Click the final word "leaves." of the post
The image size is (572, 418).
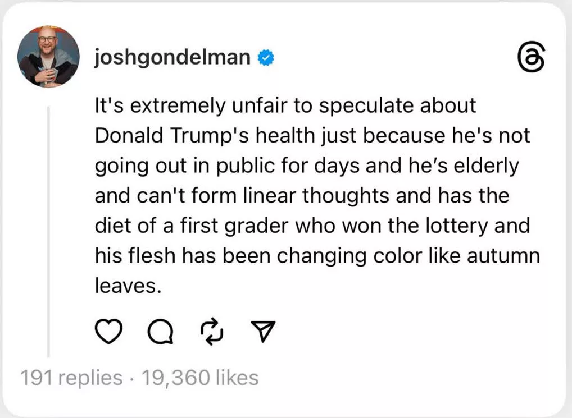pos(128,285)
